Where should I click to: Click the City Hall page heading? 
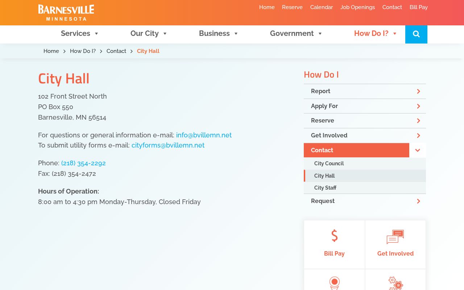coord(64,79)
